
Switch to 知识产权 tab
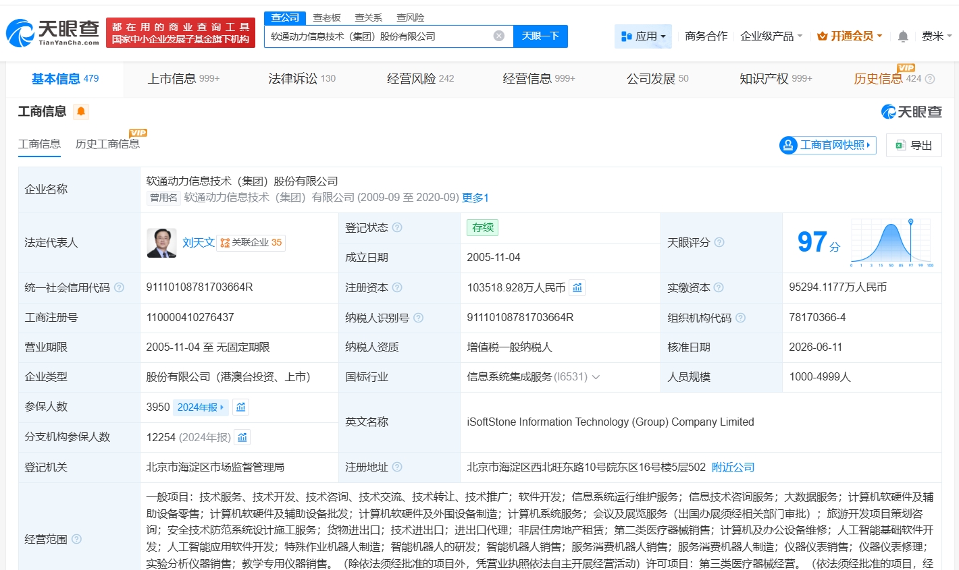click(776, 79)
